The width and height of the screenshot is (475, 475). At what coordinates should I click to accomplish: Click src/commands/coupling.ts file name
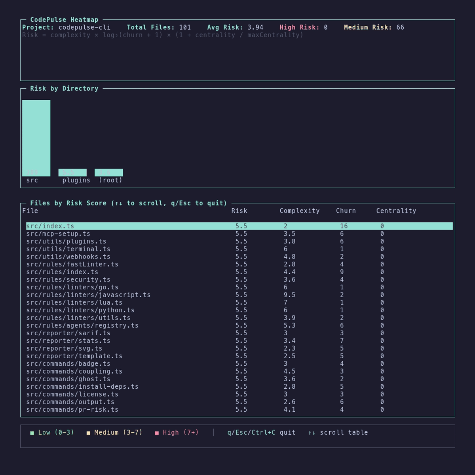(x=74, y=371)
